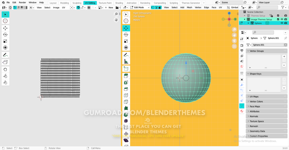Open the Edit Mode dropdown

click(x=140, y=7)
